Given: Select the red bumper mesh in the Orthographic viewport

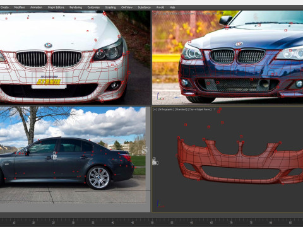Looking at the screenshot, I should click(240, 162).
